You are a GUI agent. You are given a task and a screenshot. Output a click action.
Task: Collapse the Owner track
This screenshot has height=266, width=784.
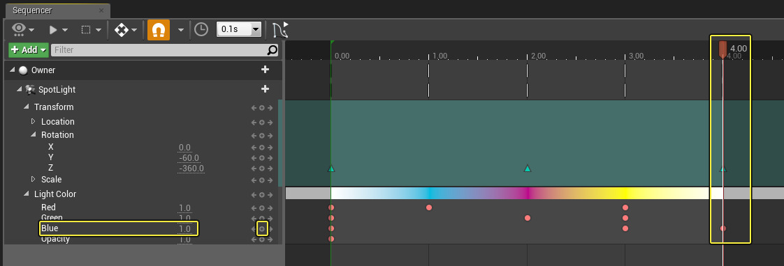tap(13, 70)
